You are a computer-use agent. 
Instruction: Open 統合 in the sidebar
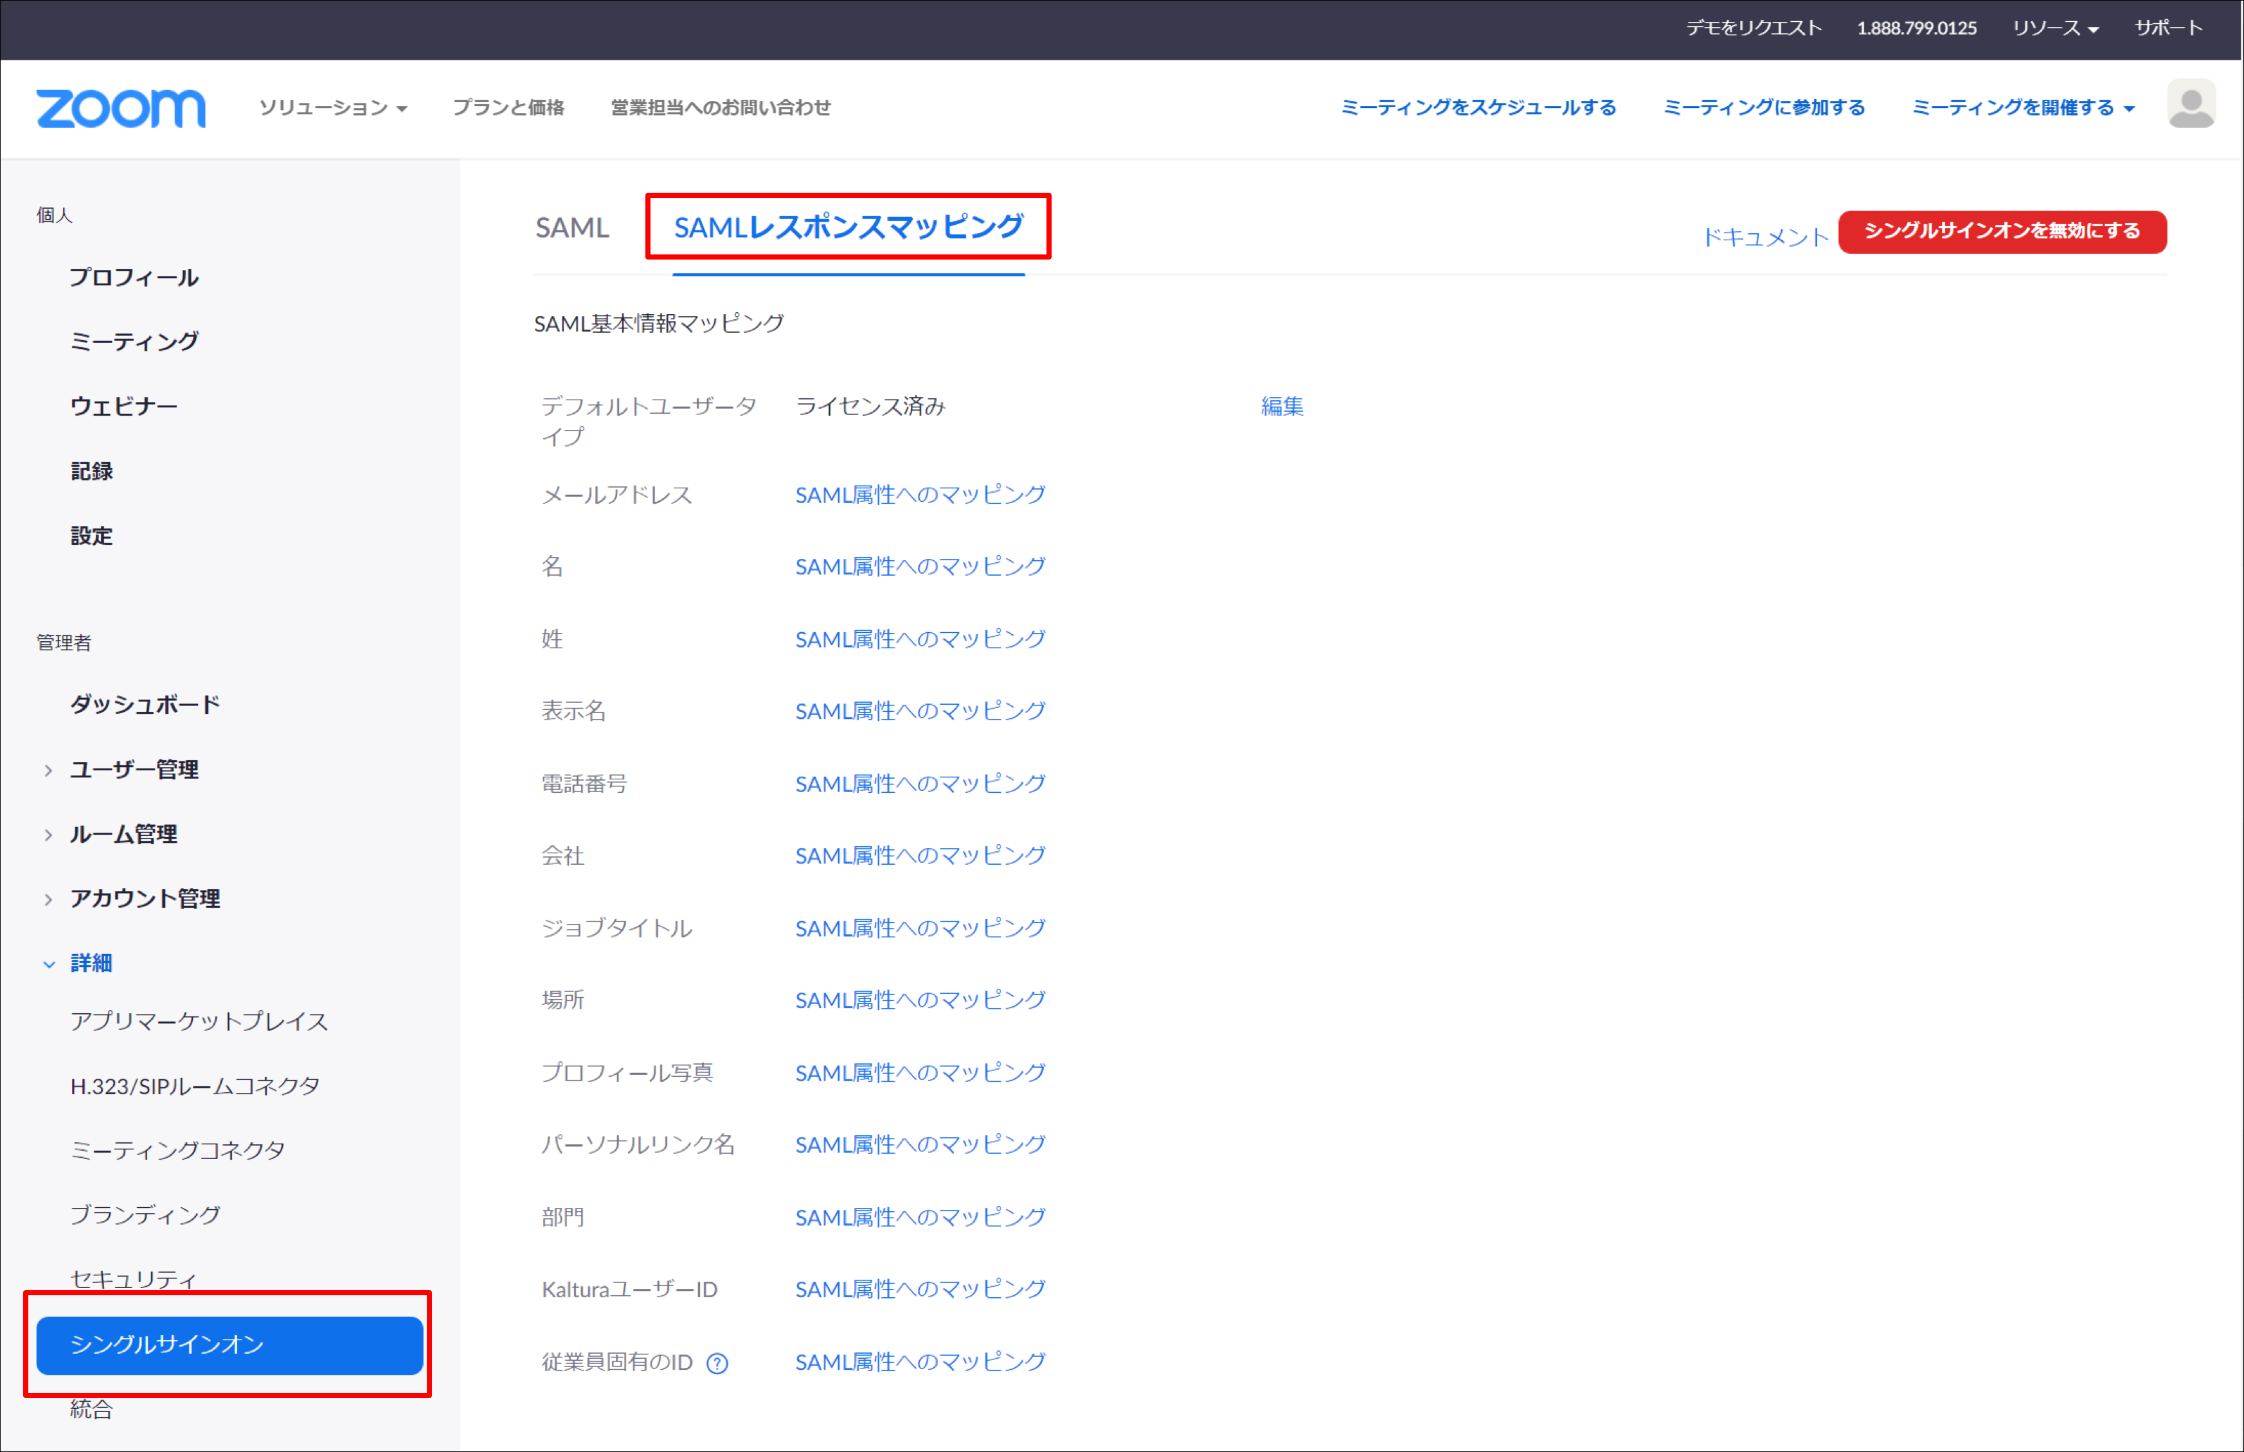click(x=91, y=1410)
